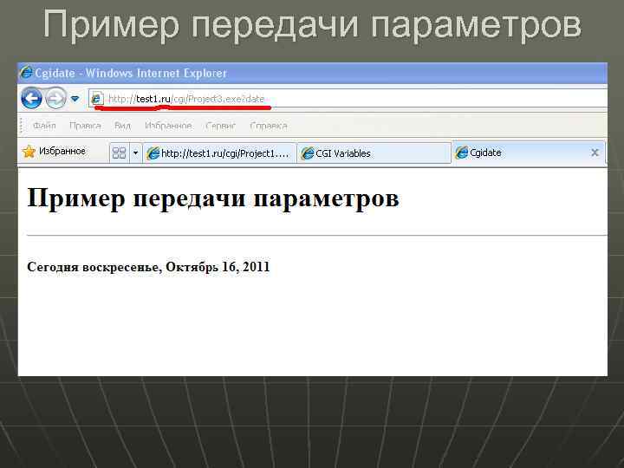
Task: Switch to the CGI Variables tab
Action: (374, 153)
